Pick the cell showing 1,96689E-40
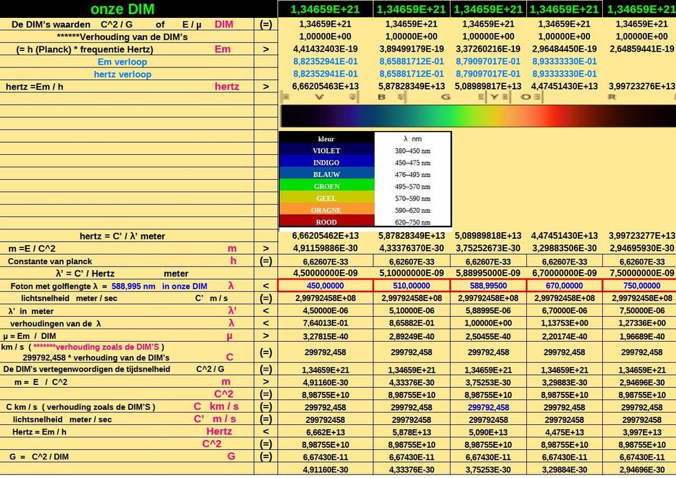 pos(642,336)
